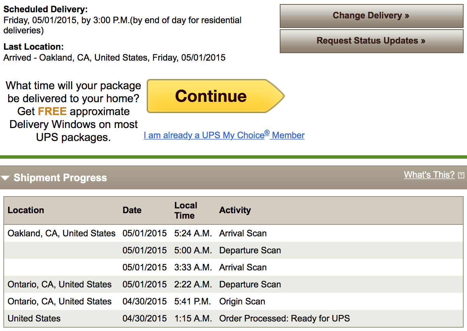
Task: Click the Date column header
Action: point(132,210)
